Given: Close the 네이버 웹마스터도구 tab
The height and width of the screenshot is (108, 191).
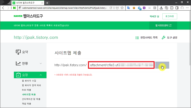Looking at the screenshot, I should pyautogui.click(x=42, y=3).
